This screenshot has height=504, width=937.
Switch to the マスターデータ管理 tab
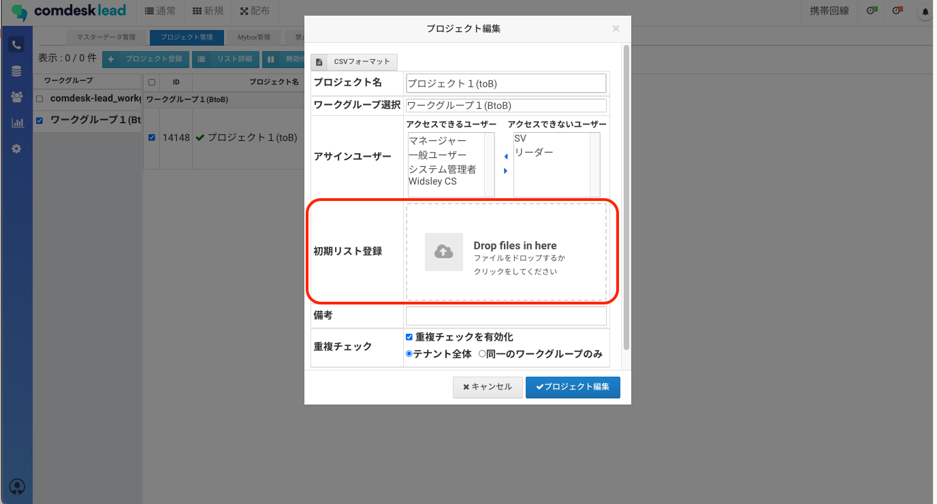coord(106,37)
